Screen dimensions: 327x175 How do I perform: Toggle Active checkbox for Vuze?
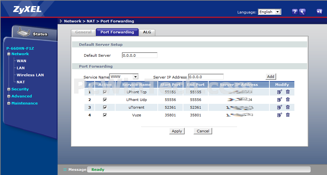(105, 115)
